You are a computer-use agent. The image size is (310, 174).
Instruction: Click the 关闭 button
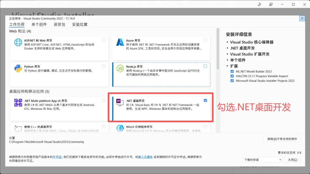point(292,160)
